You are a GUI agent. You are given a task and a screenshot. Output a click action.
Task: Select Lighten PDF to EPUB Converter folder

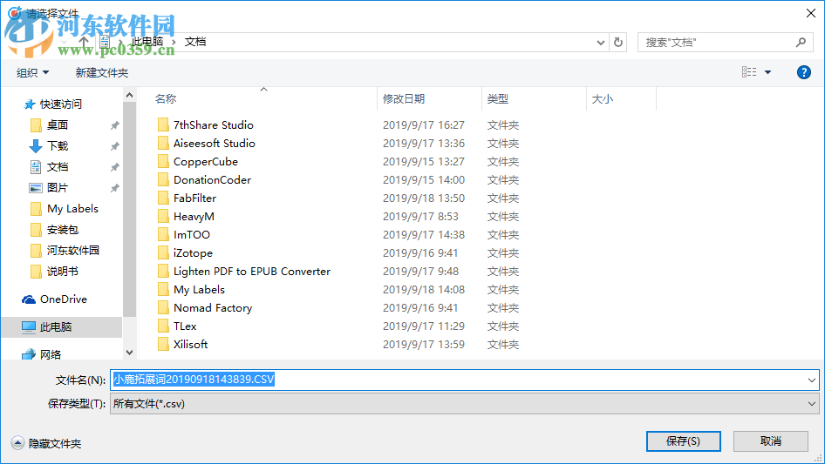251,271
